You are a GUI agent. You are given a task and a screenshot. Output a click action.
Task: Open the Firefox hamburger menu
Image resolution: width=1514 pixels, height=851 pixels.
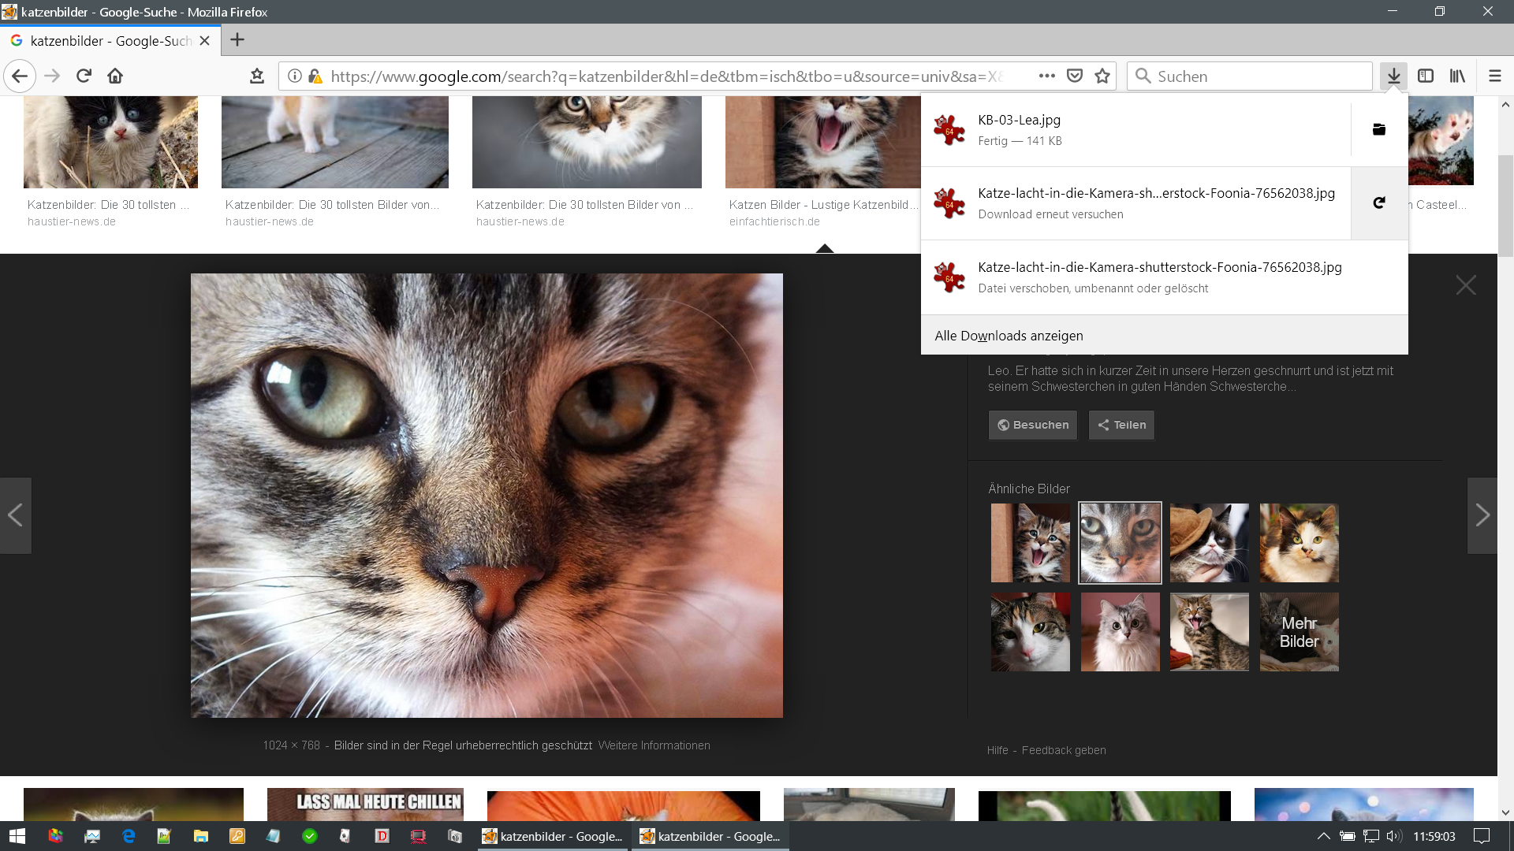point(1494,76)
